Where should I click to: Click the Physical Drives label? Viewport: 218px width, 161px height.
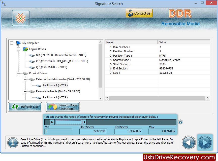38,73
